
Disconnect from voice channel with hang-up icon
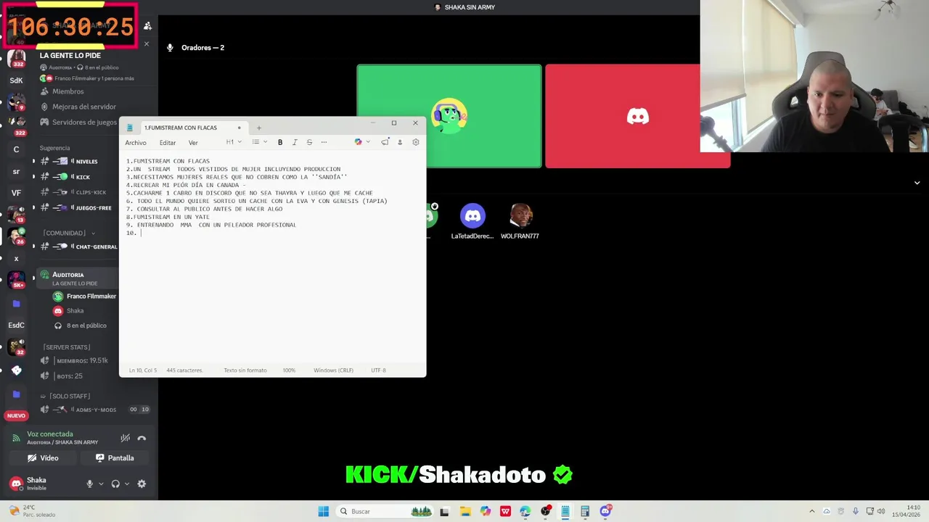[x=142, y=438]
